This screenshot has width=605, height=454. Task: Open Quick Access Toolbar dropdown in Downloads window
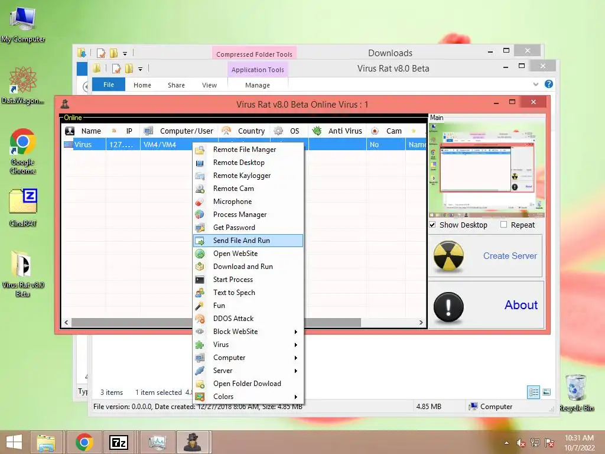pos(125,54)
